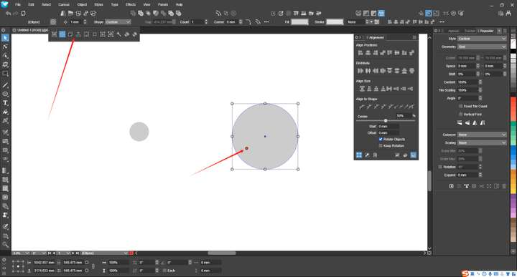Screen dimensions: 517x277
Task: Click the Undo arrow icon
Action: coord(8,14)
